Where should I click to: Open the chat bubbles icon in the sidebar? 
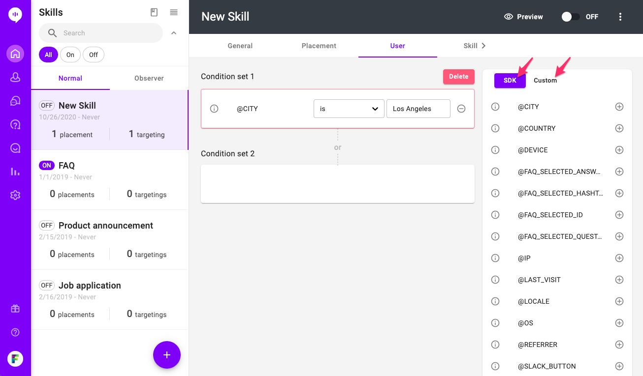pos(15,101)
